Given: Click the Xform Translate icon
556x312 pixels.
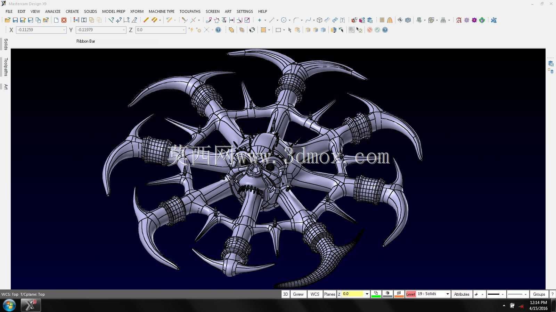Looking at the screenshot, I should click(208, 20).
